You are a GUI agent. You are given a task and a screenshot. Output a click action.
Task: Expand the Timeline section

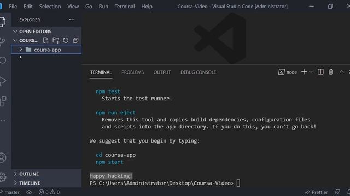pos(46,183)
